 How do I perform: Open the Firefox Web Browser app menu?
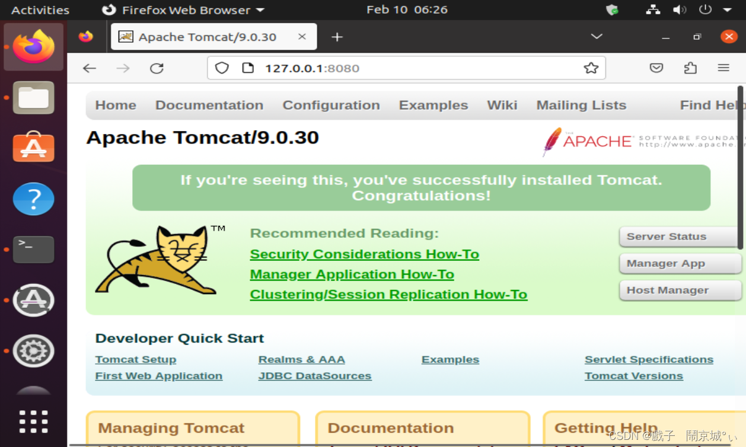(x=183, y=10)
